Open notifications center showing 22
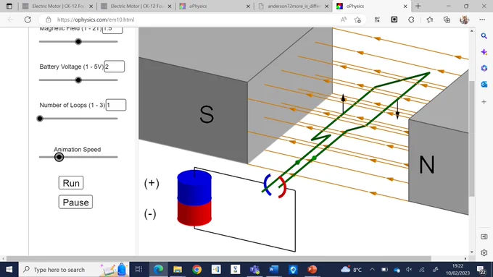The height and width of the screenshot is (277, 493). pyautogui.click(x=481, y=270)
